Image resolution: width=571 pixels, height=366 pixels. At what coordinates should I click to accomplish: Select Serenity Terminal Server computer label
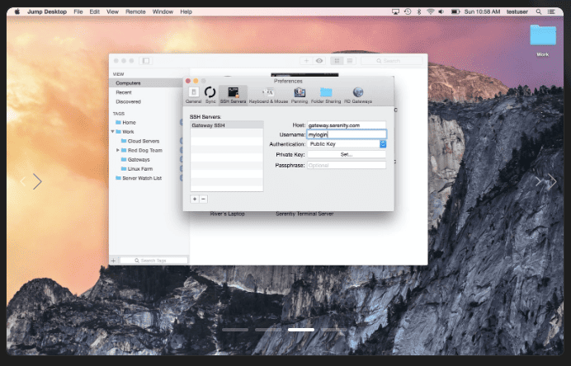304,213
